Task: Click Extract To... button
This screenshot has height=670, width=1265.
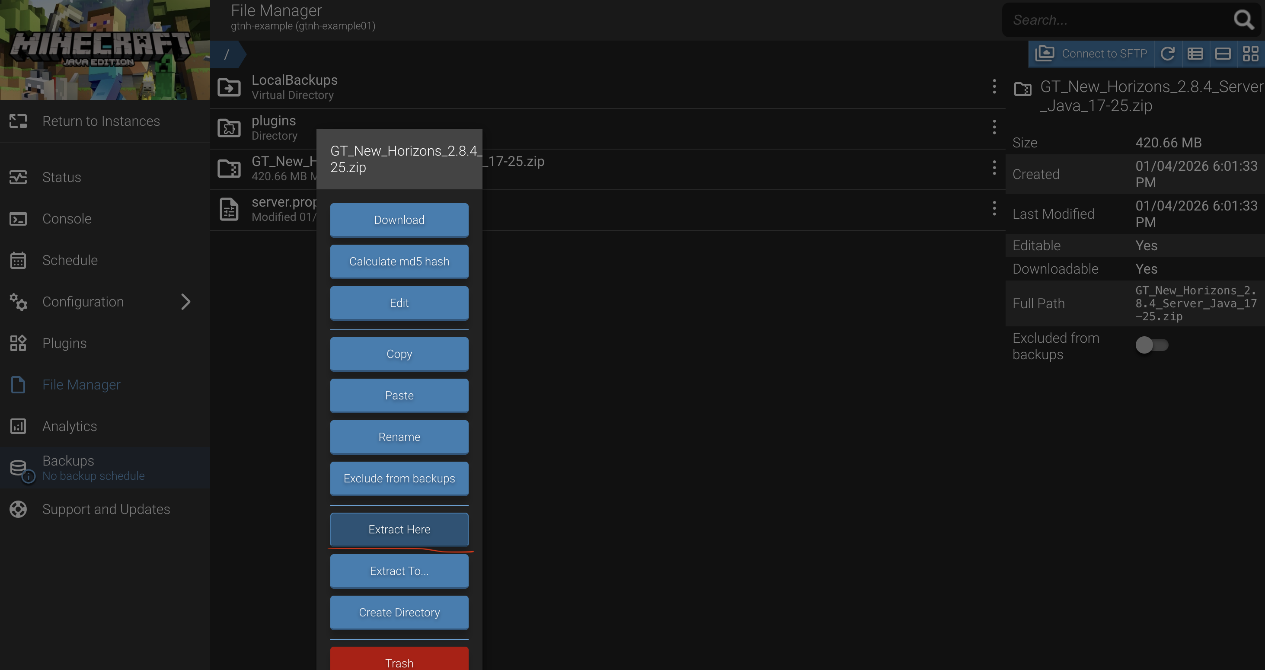Action: (399, 571)
